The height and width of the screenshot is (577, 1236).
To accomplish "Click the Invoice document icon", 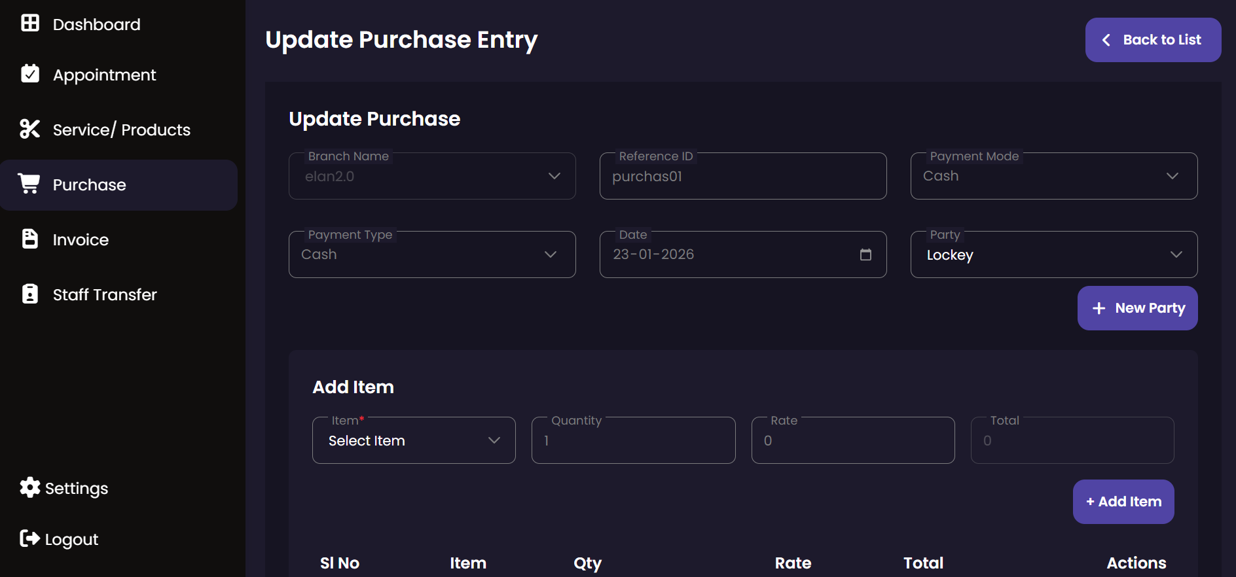I will coord(30,239).
